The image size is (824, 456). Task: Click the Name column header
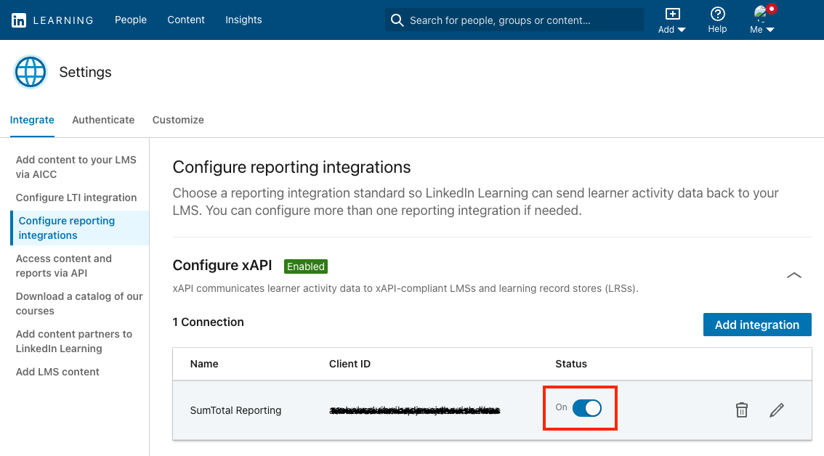coord(204,364)
